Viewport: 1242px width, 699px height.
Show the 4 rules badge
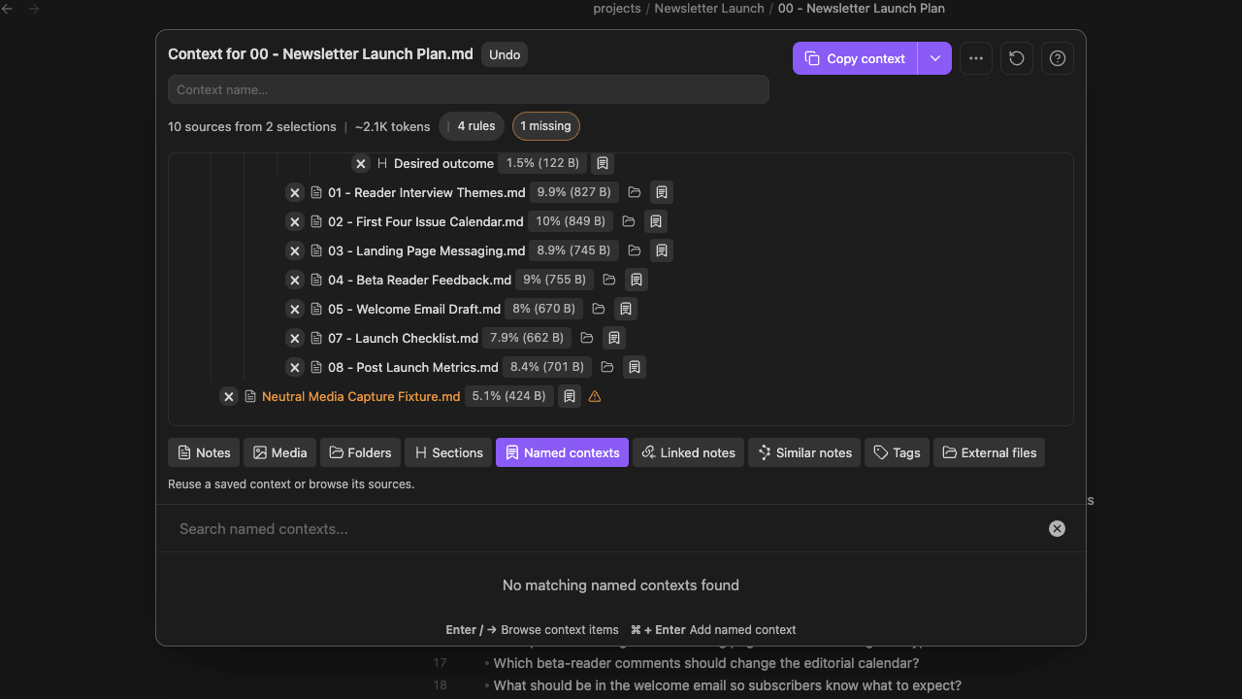(472, 126)
